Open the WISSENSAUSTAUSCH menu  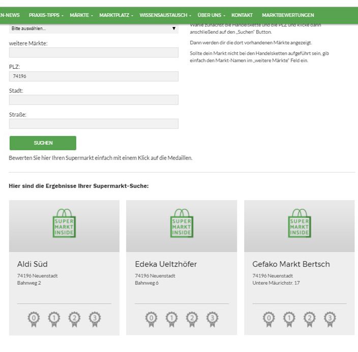coord(165,15)
